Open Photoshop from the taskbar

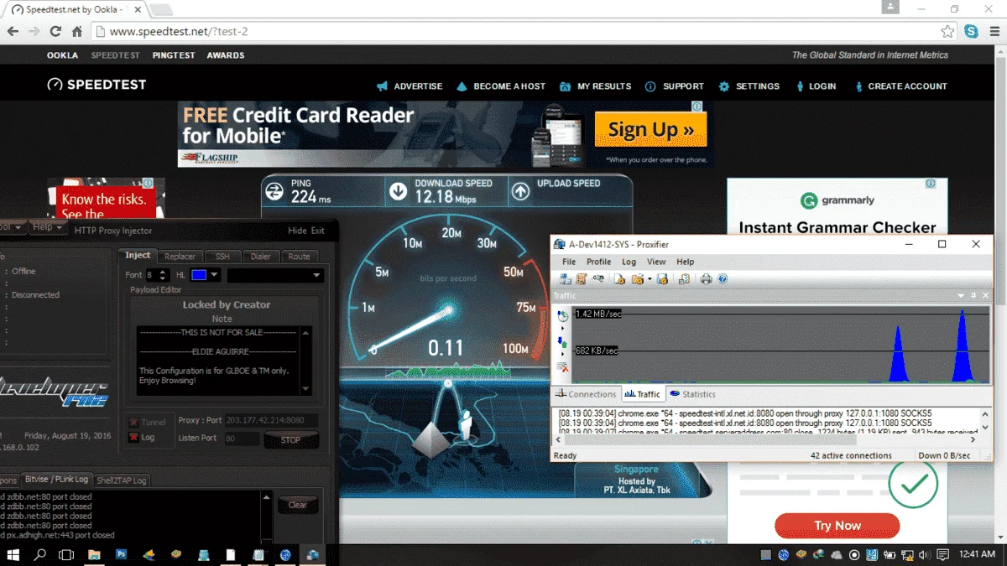(121, 555)
